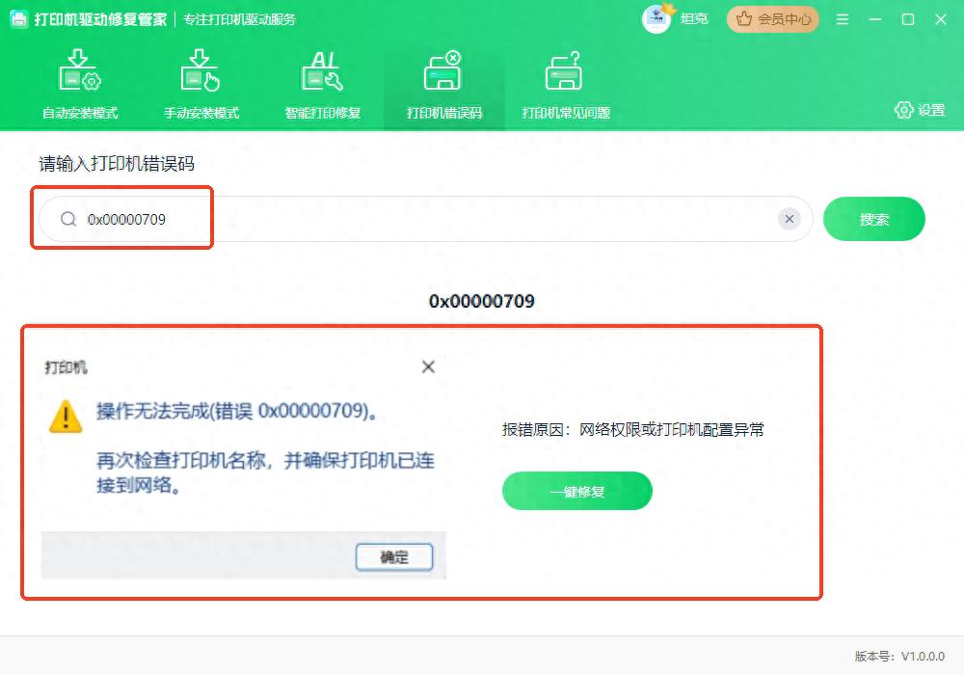Screen dimensions: 964x675
Task: Select the 打印机错误码 error code icon
Action: pyautogui.click(x=444, y=72)
